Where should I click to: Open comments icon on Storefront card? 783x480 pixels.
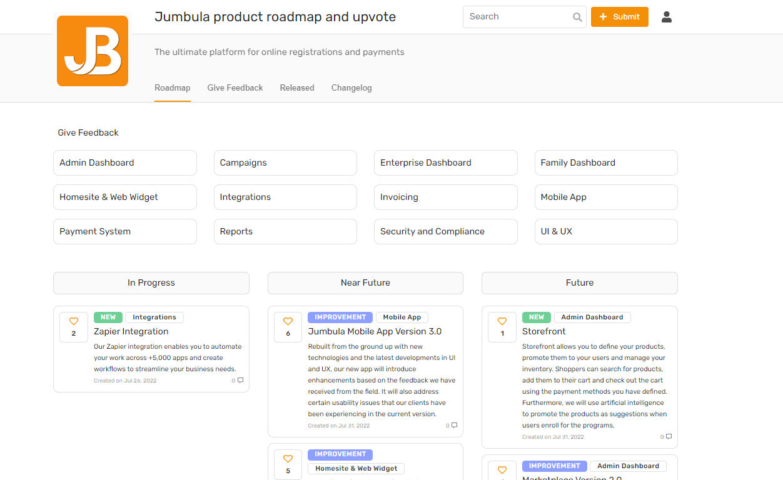point(669,436)
